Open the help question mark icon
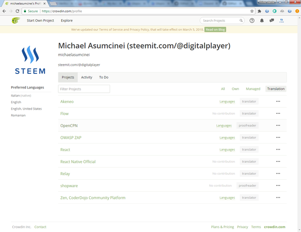301x232 pixels. 252,21
